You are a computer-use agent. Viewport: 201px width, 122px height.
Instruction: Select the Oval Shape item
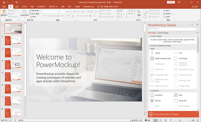(180, 58)
